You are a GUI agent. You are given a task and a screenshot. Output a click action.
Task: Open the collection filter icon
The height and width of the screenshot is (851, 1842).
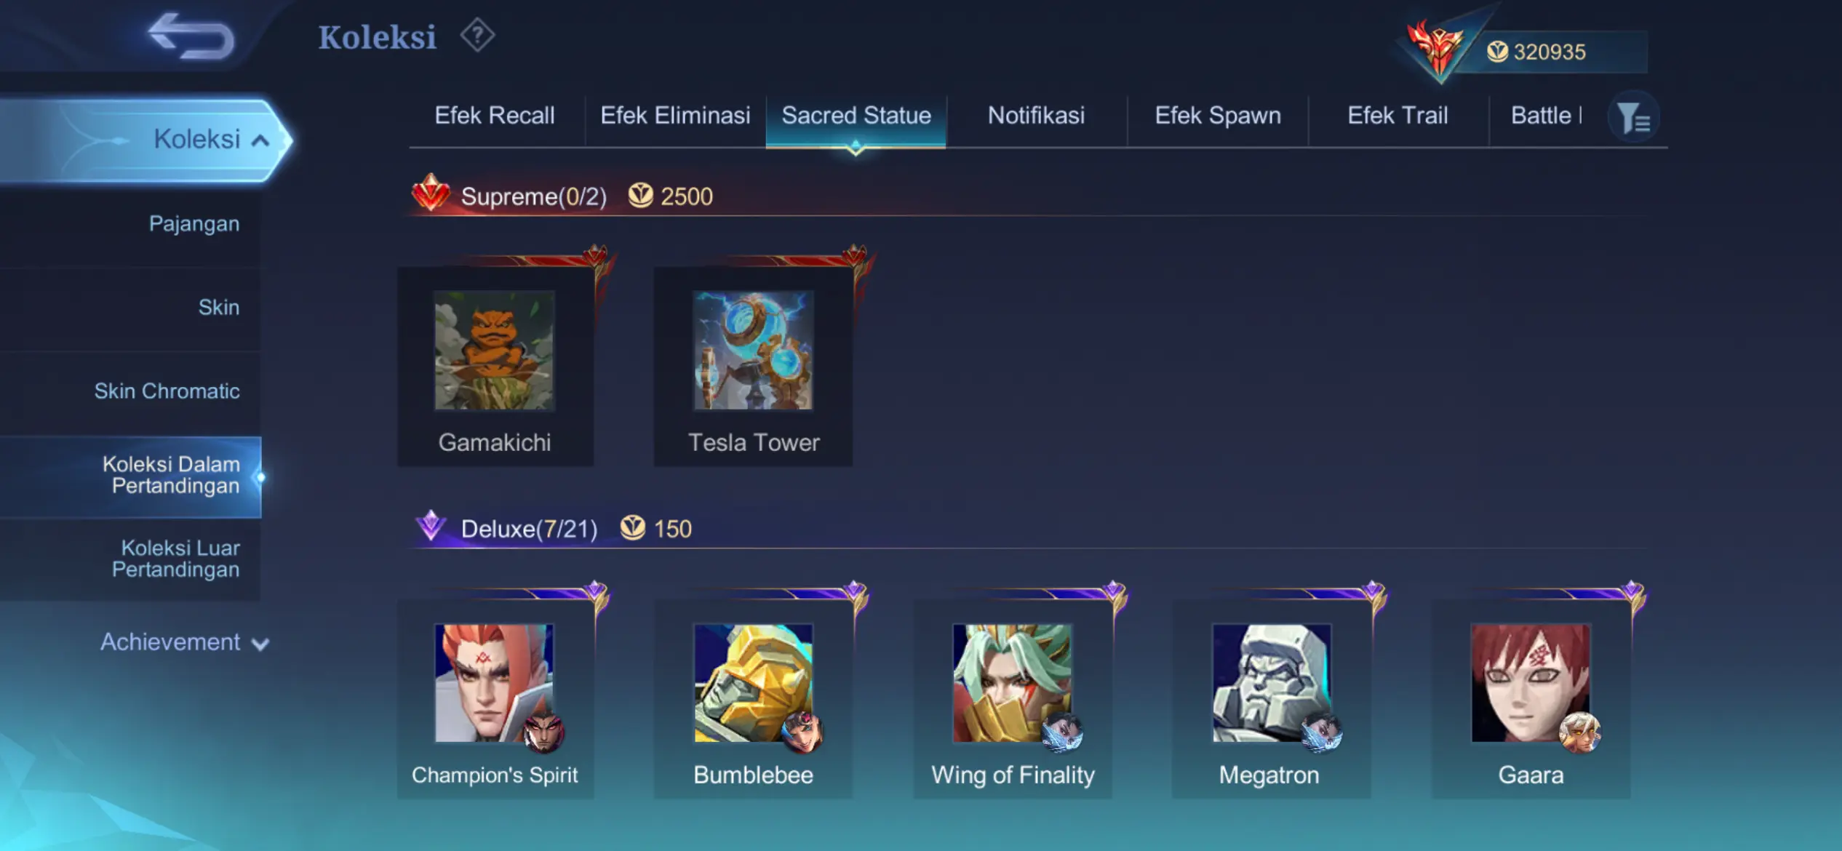1634,117
